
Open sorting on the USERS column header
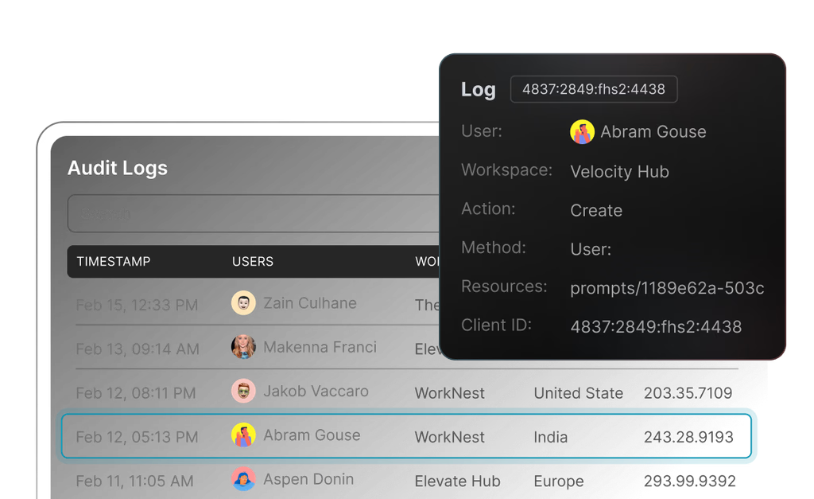[253, 261]
